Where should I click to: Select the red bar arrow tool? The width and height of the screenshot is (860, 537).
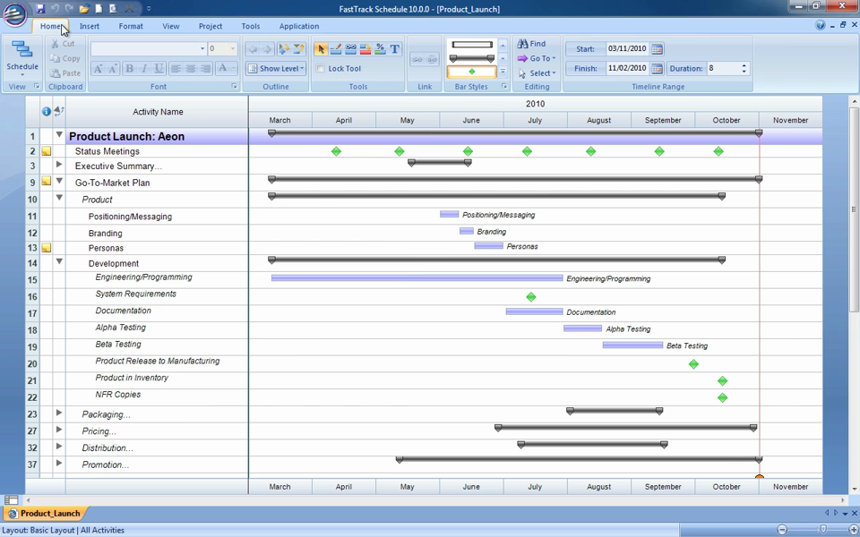point(365,49)
